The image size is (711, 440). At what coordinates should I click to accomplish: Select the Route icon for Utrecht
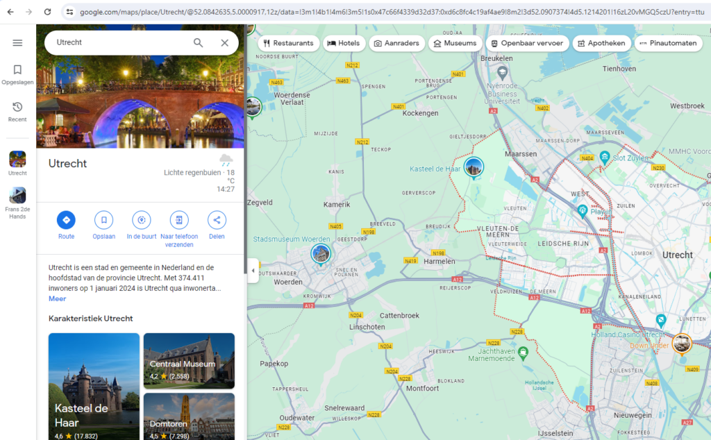66,220
